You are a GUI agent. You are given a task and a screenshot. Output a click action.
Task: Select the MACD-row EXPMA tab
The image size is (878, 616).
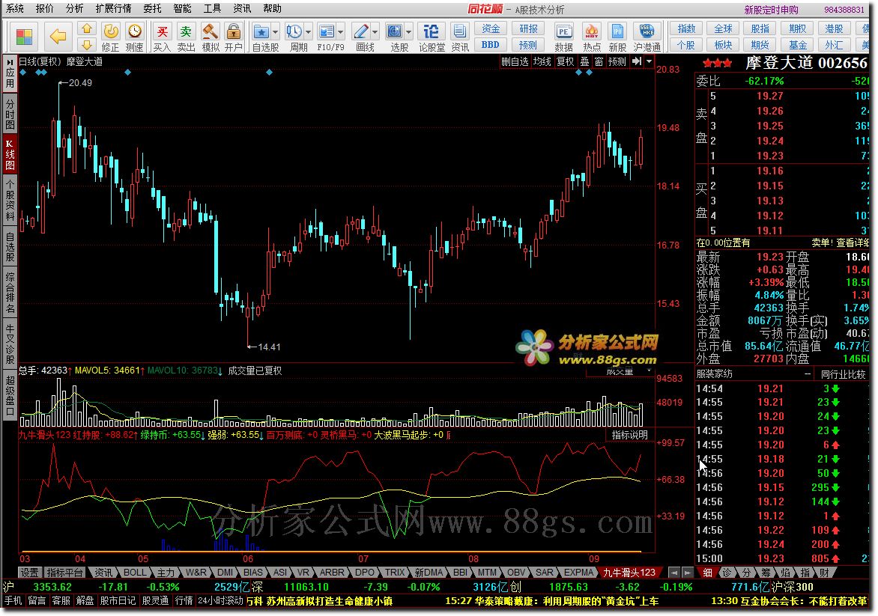[578, 573]
